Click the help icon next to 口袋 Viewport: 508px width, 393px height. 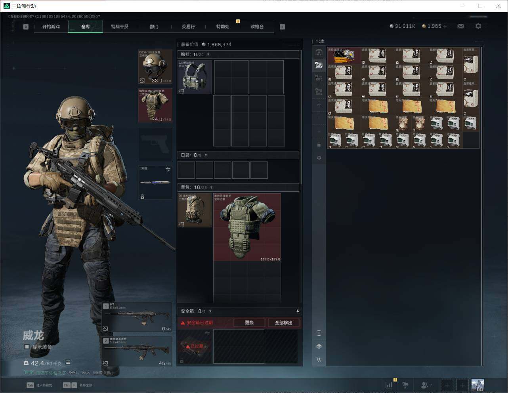pos(206,155)
